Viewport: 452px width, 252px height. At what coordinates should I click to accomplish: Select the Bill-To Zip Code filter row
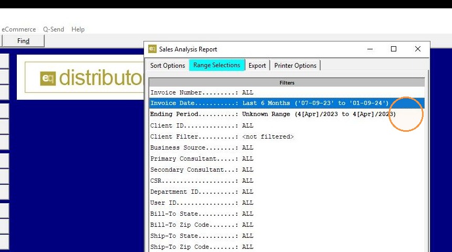[x=287, y=225]
